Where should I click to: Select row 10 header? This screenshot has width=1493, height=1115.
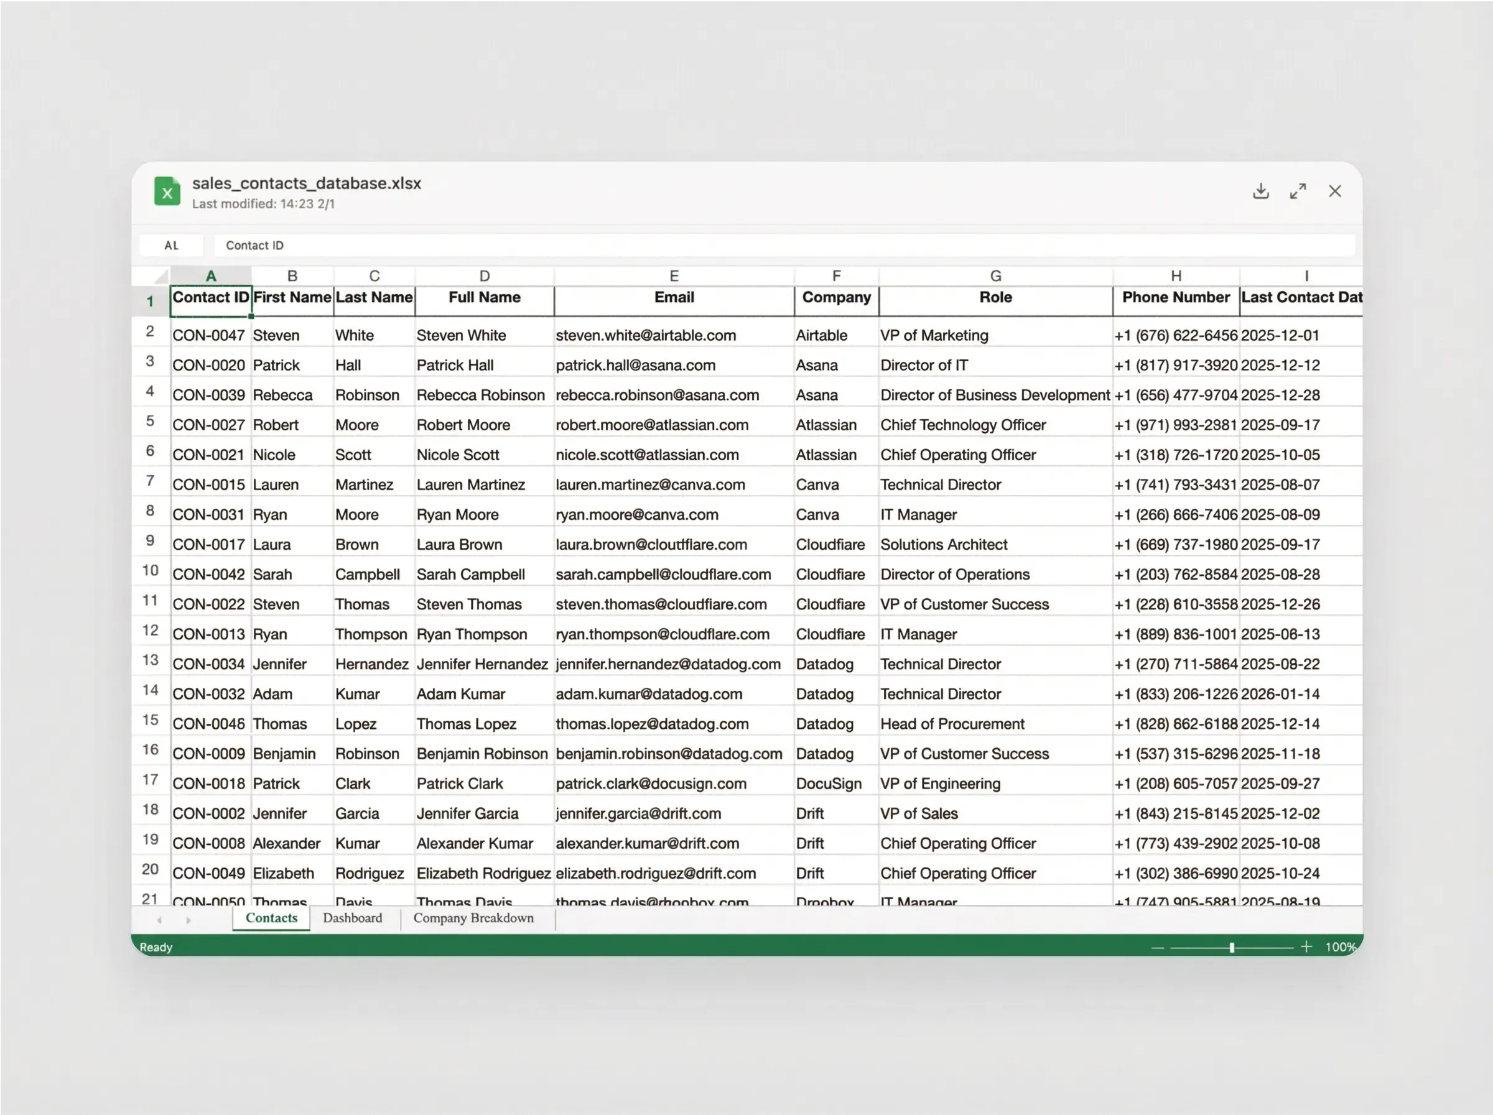pyautogui.click(x=150, y=571)
